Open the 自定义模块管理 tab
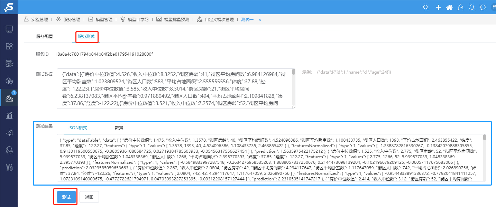Image resolution: width=496 pixels, height=207 pixels. [x=219, y=20]
